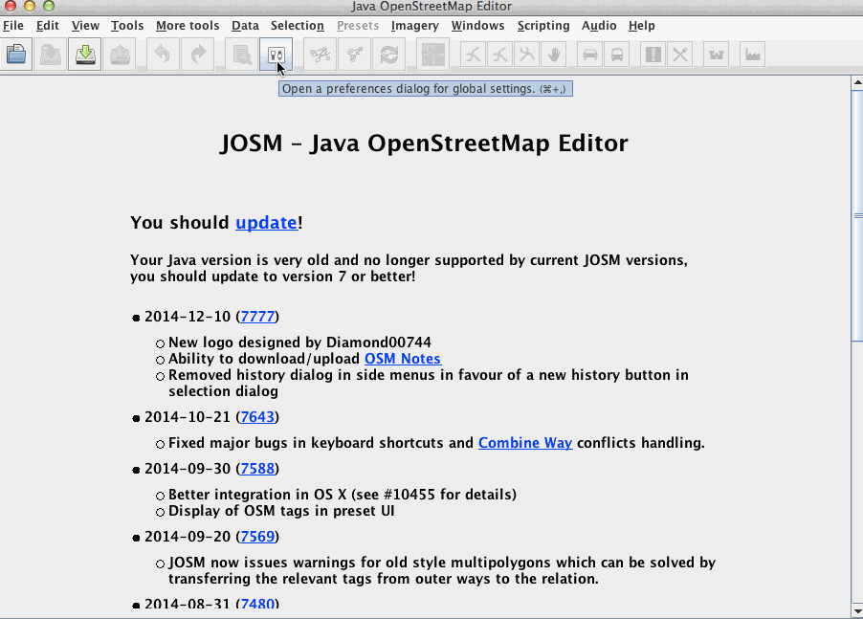Click the text Better integration in OS X
Viewport: 863px width, 619px height.
coord(257,495)
